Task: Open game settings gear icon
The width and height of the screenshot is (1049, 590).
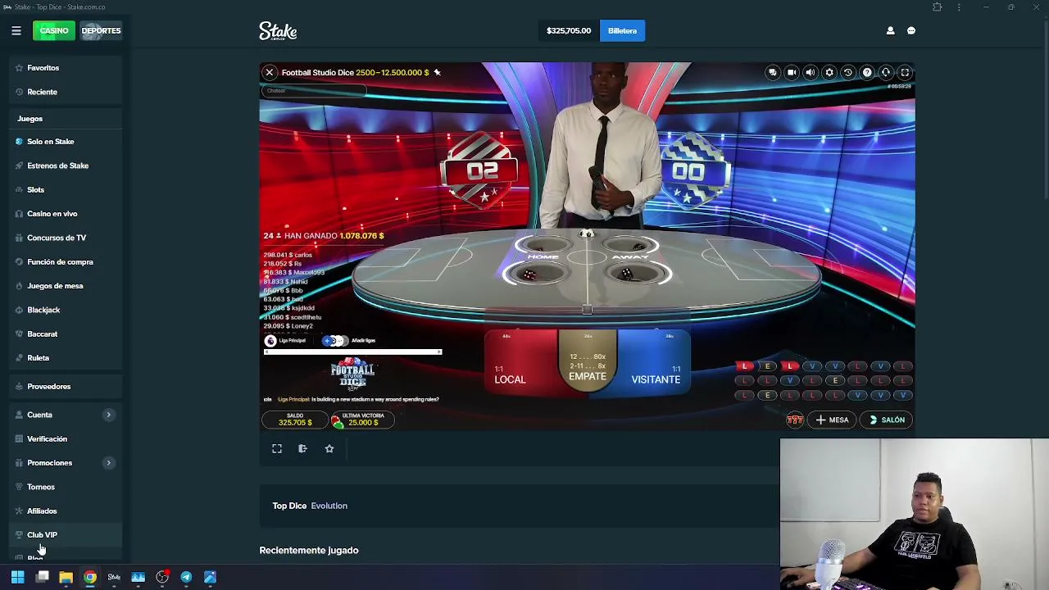Action: (x=829, y=72)
